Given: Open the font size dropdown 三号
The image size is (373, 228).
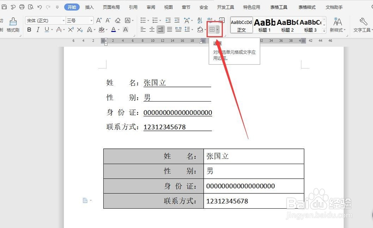Looking at the screenshot, I should pyautogui.click(x=91, y=20).
